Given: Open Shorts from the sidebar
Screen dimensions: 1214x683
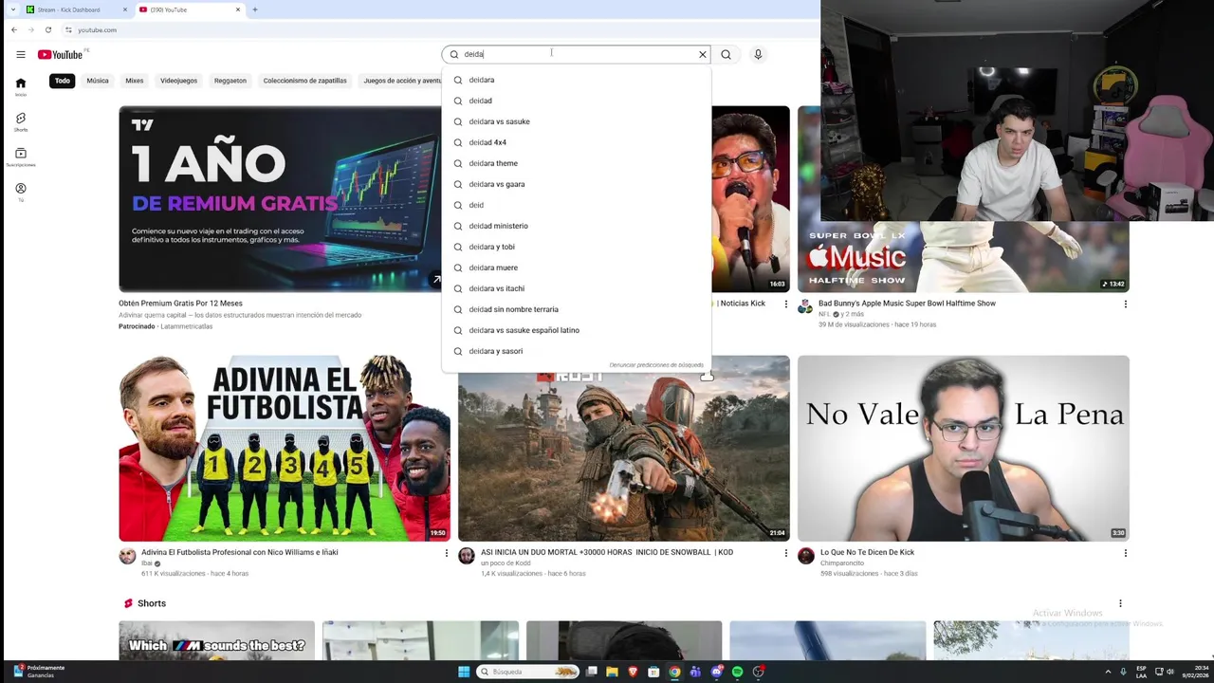Looking at the screenshot, I should pos(21,121).
